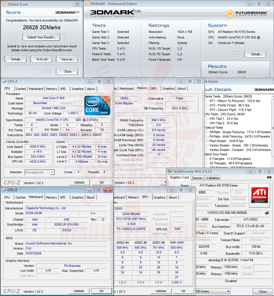The height and width of the screenshot is (296, 274).
Task: Click Close button in 3DMark Score window
Action: (x=67, y=71)
